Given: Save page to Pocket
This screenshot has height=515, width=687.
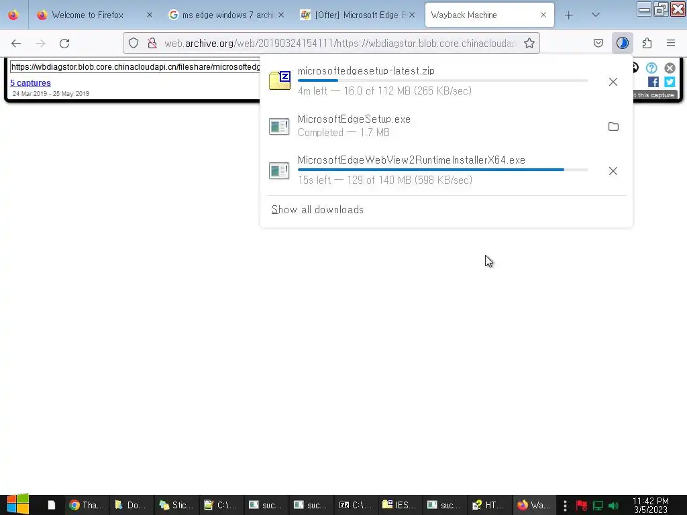Looking at the screenshot, I should 598,43.
